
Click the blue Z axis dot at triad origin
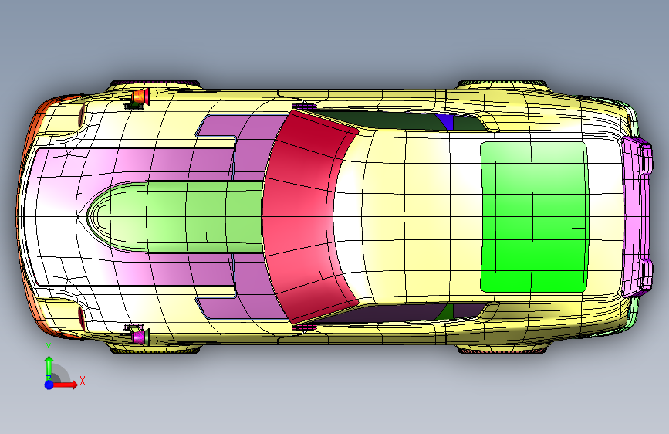point(49,385)
